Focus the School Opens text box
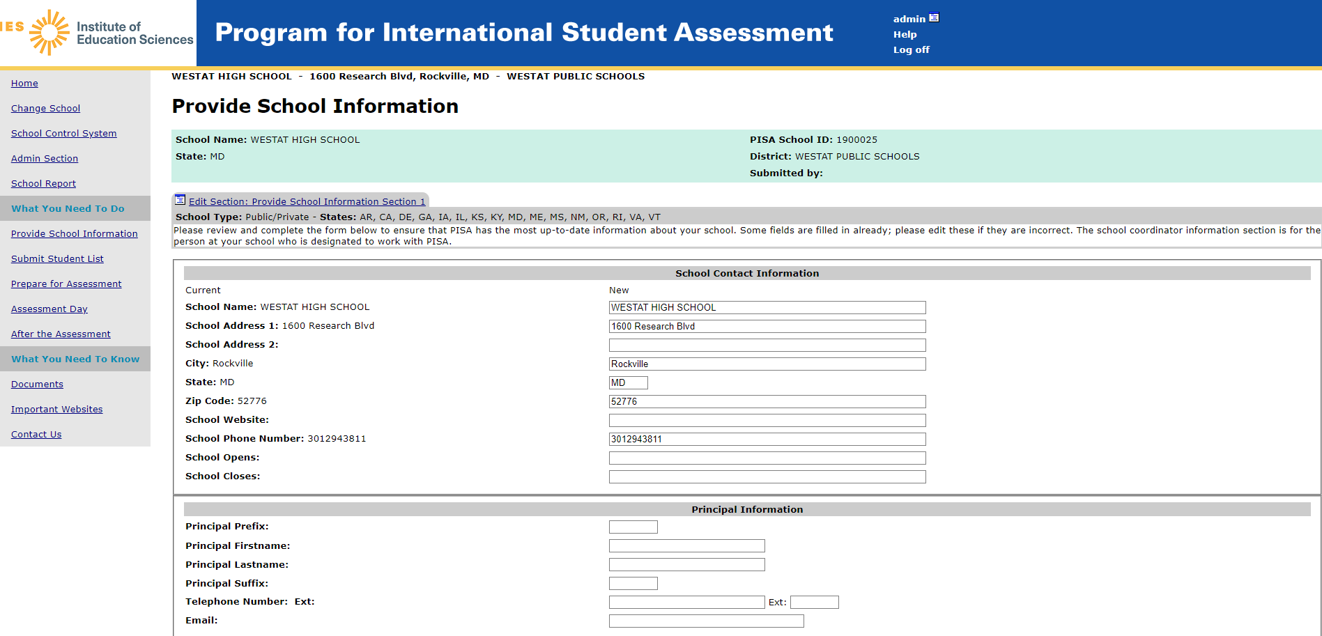The image size is (1322, 636). (767, 458)
